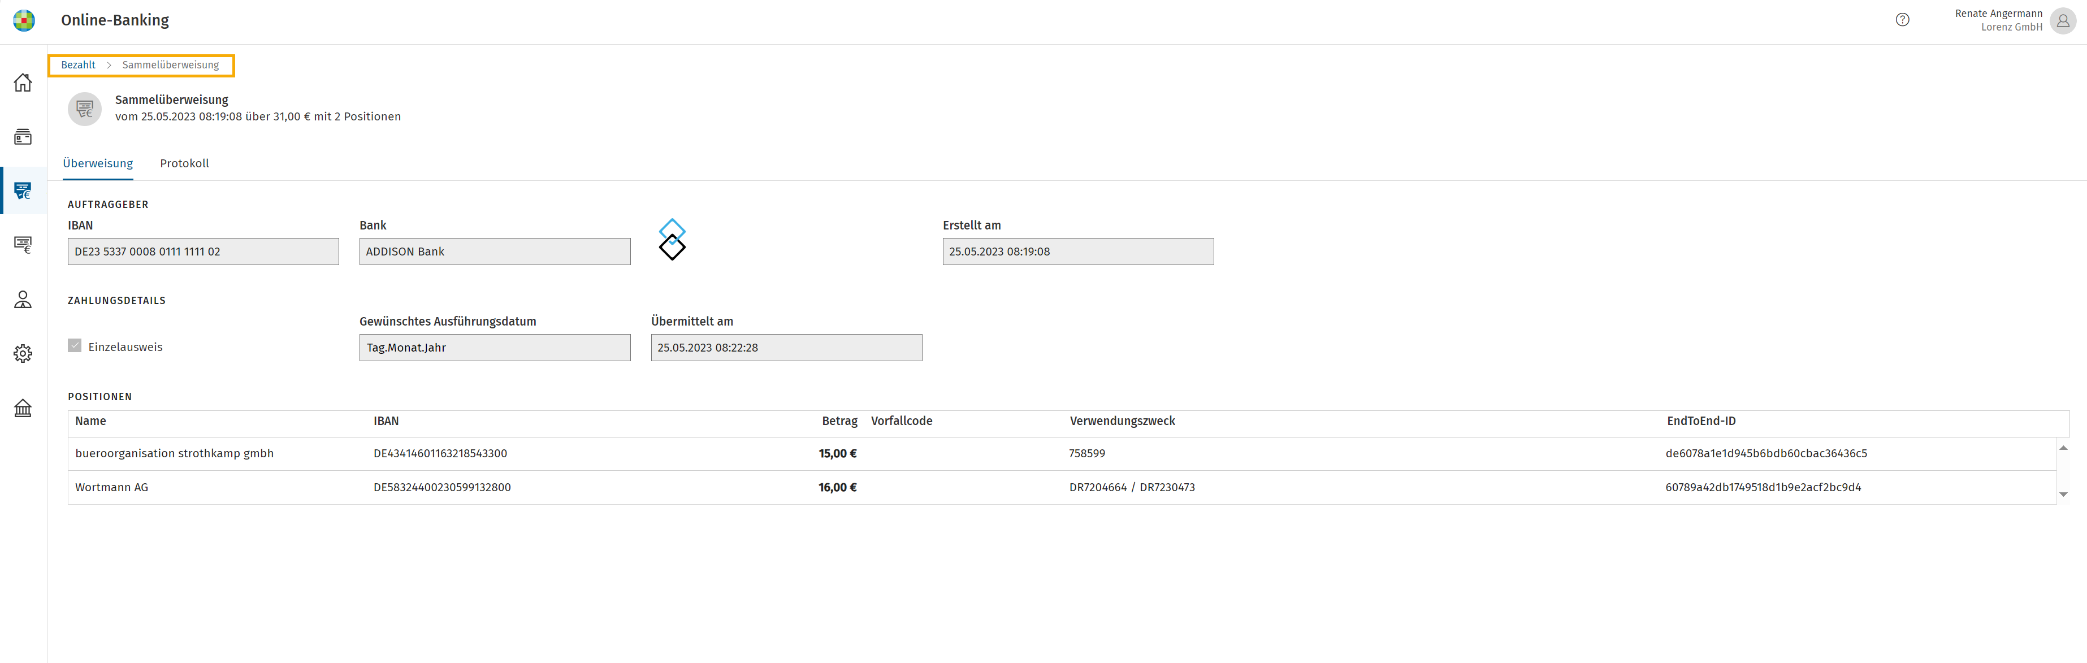The image size is (2087, 663).
Task: Switch to the Protokoll tab
Action: [185, 164]
